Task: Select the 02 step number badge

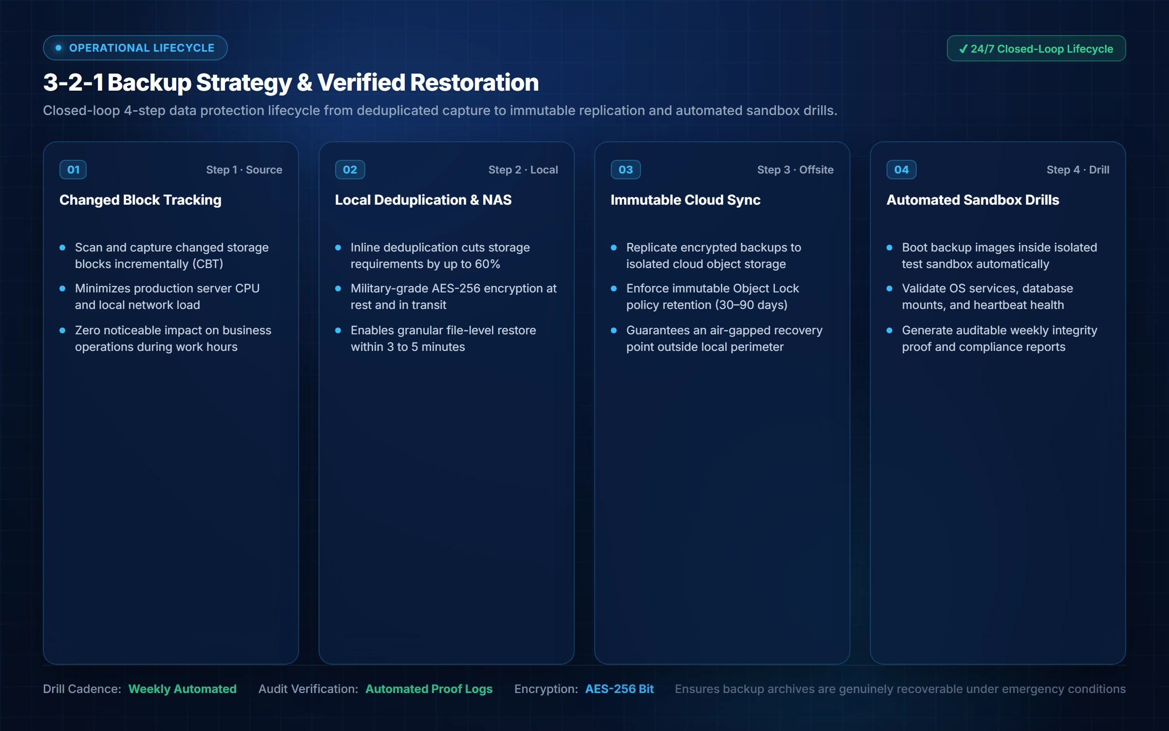Action: [350, 170]
